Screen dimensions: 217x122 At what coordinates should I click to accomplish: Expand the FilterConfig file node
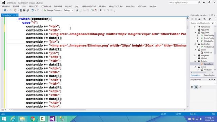pyautogui.click(x=198, y=35)
